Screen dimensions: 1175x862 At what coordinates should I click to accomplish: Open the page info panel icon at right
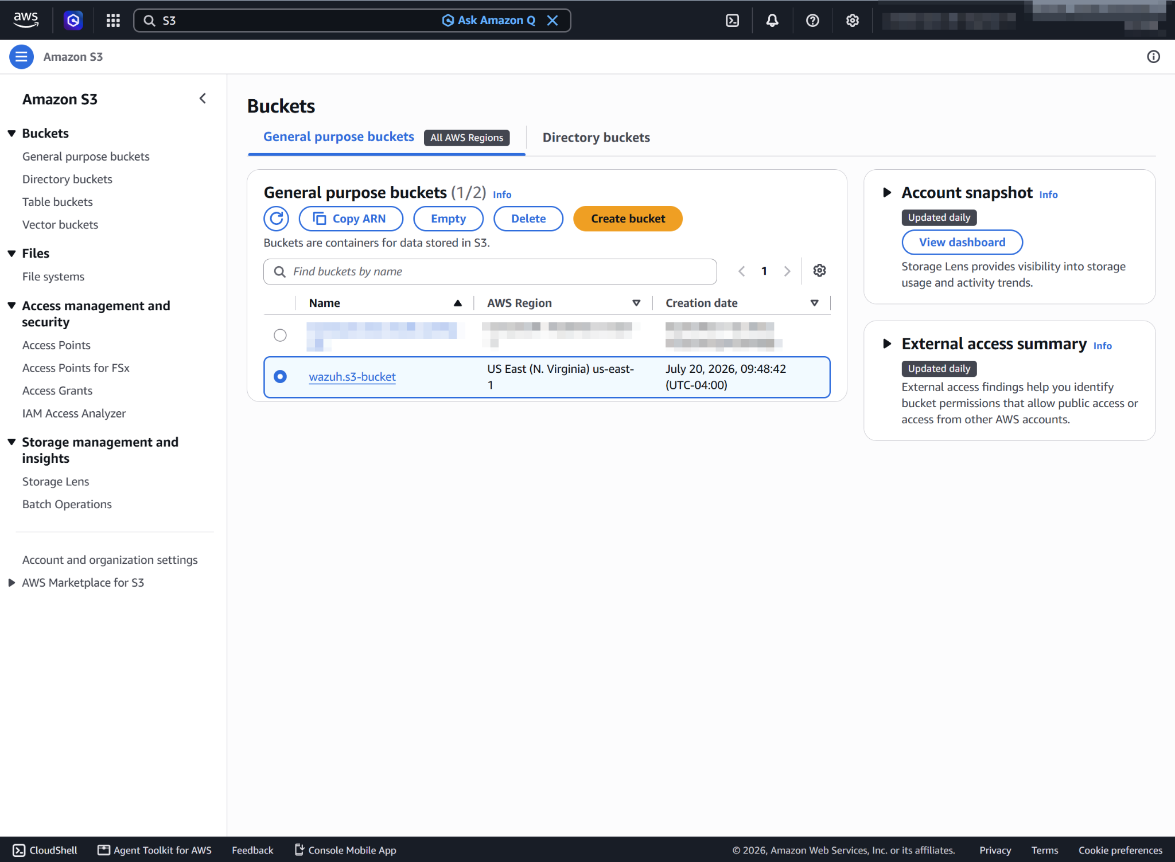(1153, 57)
